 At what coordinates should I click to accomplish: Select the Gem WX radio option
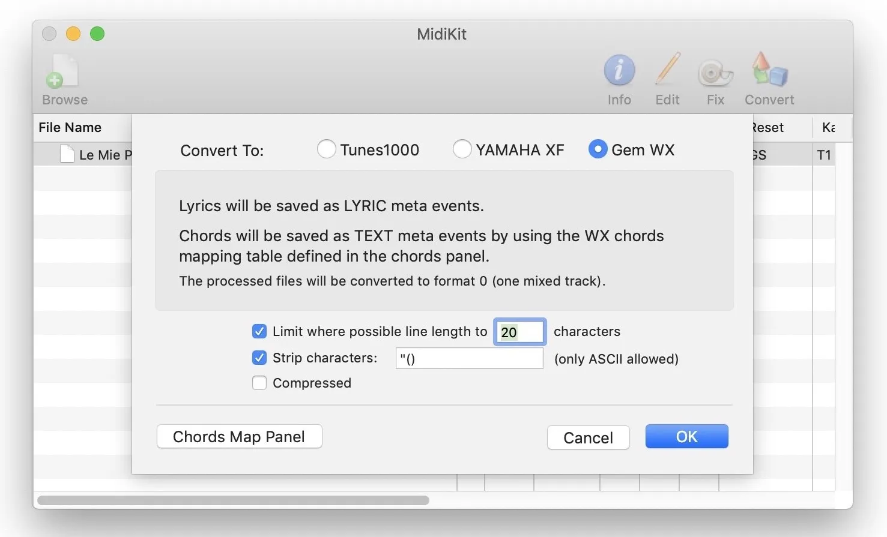point(598,149)
